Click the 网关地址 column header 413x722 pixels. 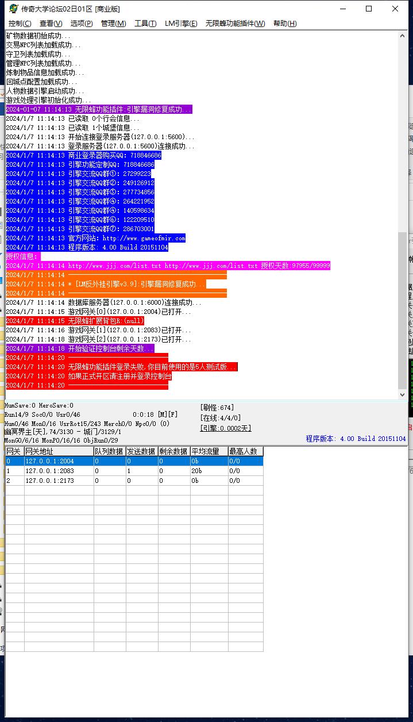point(59,452)
